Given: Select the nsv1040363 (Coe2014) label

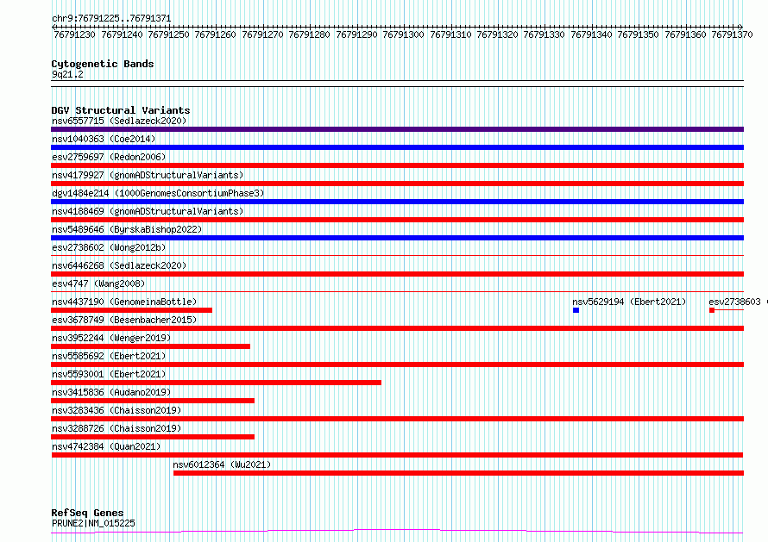Looking at the screenshot, I should (x=104, y=139).
